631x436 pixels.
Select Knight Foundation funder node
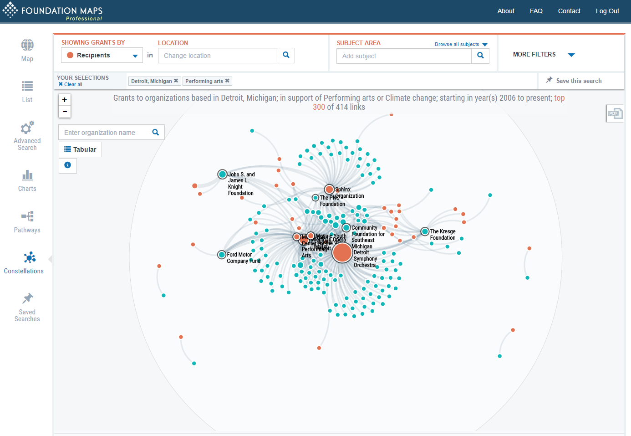pyautogui.click(x=222, y=174)
